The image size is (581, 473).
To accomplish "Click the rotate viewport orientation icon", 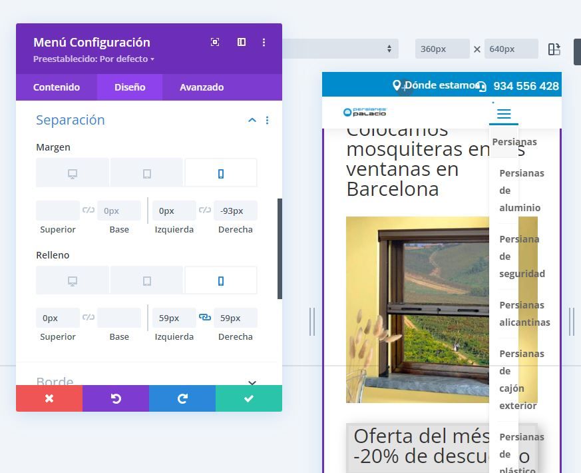I will click(x=554, y=49).
